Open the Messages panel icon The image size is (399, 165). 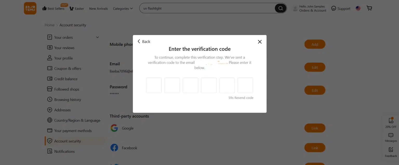point(391,135)
